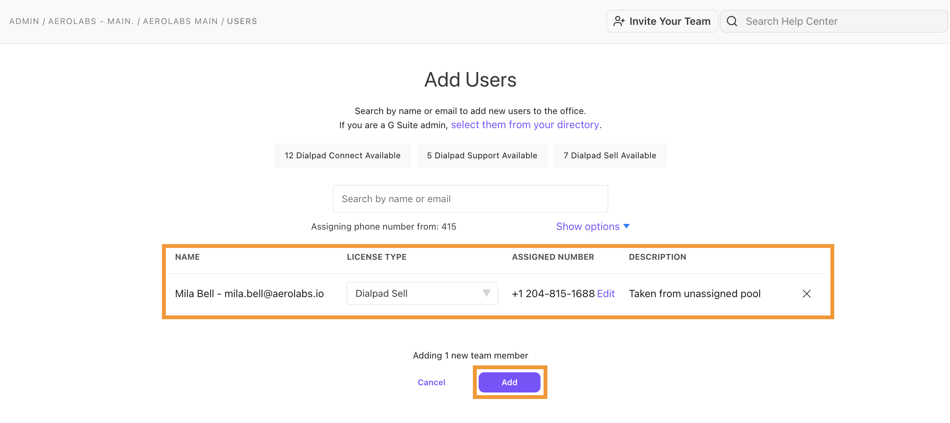This screenshot has width=950, height=423.
Task: Click 5 Dialpad Support Available badge
Action: tap(482, 156)
